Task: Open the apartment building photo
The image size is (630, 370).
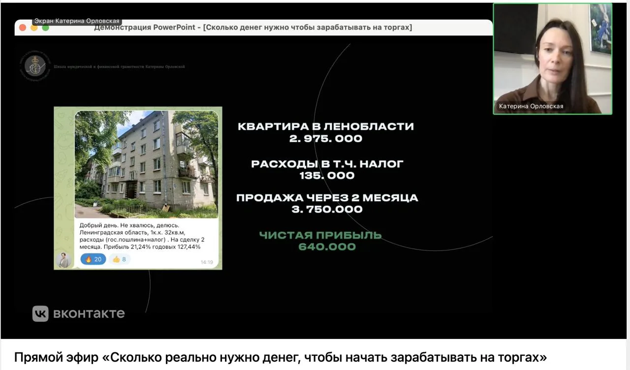Action: pos(146,164)
